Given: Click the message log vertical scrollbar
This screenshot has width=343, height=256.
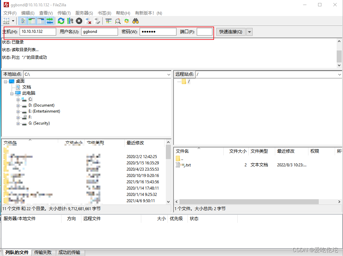Looking at the screenshot, I should pyautogui.click(x=339, y=53).
